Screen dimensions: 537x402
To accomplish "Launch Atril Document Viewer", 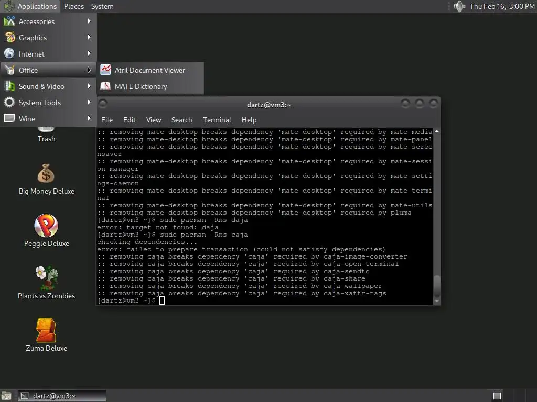I will pos(150,70).
